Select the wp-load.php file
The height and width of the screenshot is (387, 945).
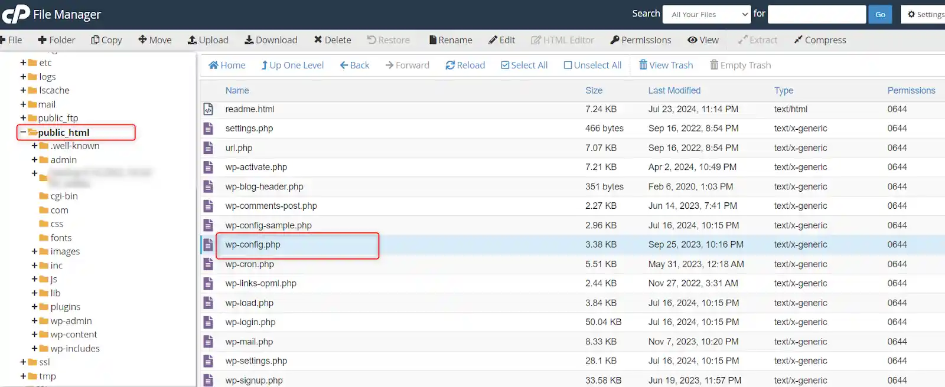[249, 303]
